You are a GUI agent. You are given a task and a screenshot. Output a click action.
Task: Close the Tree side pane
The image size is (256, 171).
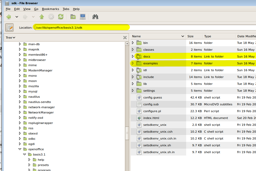125,38
